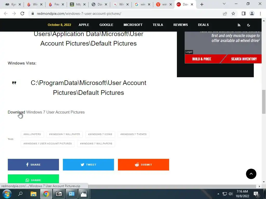Click the horizontal scrollbar thumb
266x199 pixels.
tap(172, 186)
